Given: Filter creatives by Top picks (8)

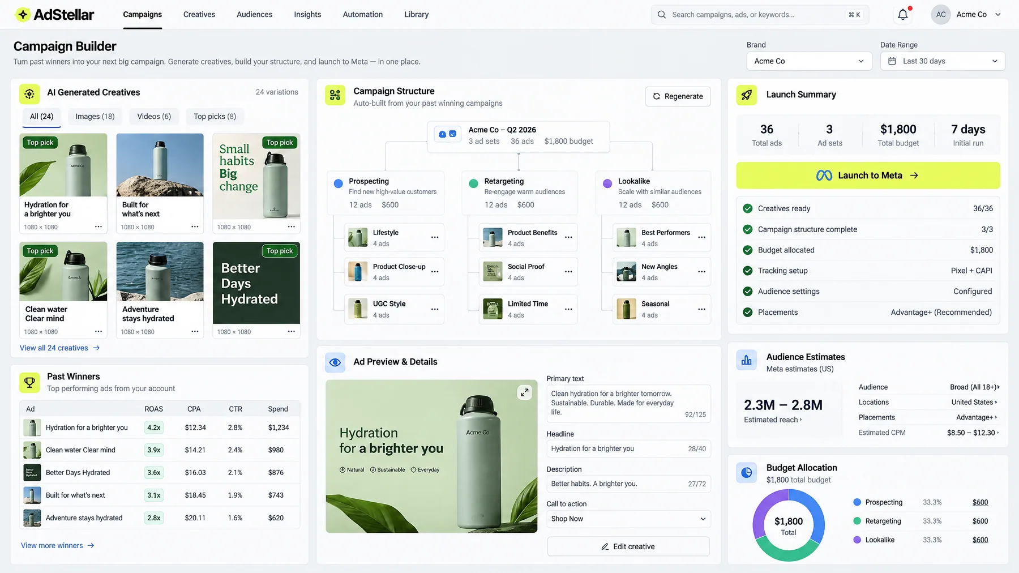Looking at the screenshot, I should coord(215,117).
